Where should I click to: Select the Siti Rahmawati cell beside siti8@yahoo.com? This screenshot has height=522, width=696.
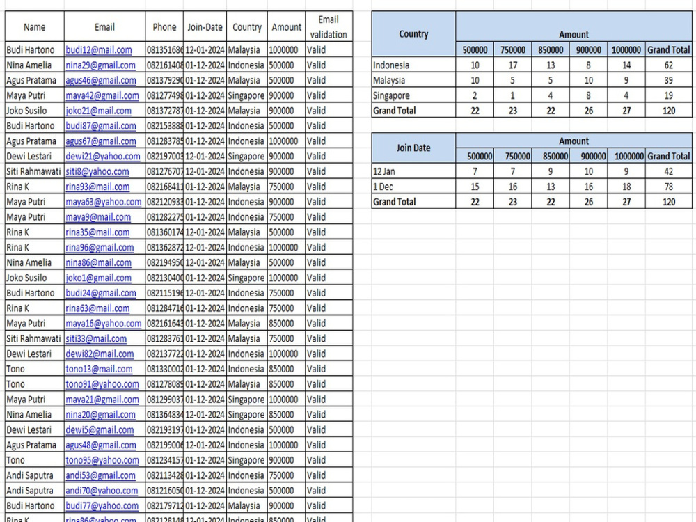[x=35, y=171]
